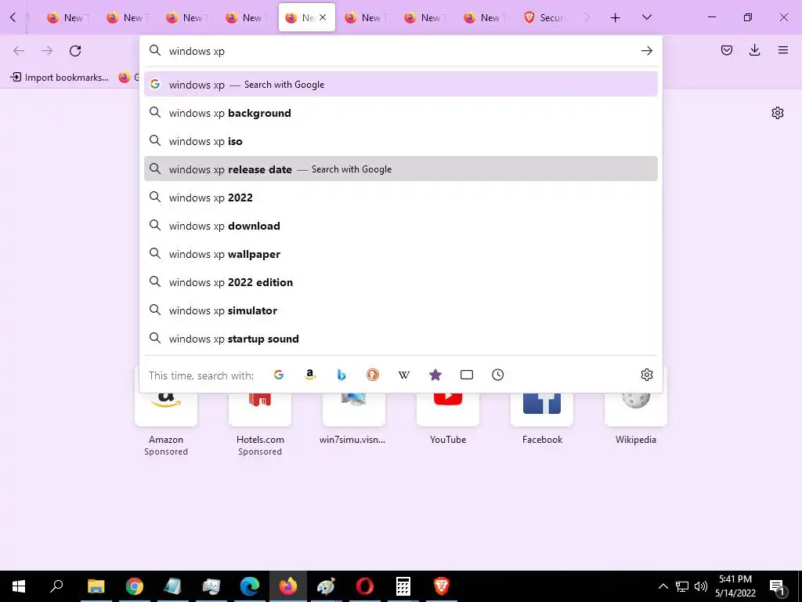Launch Microsoft Edge from taskbar
Image resolution: width=802 pixels, height=602 pixels.
tap(250, 586)
